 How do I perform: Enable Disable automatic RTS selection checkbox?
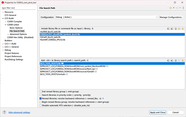pyautogui.click(x=40, y=105)
